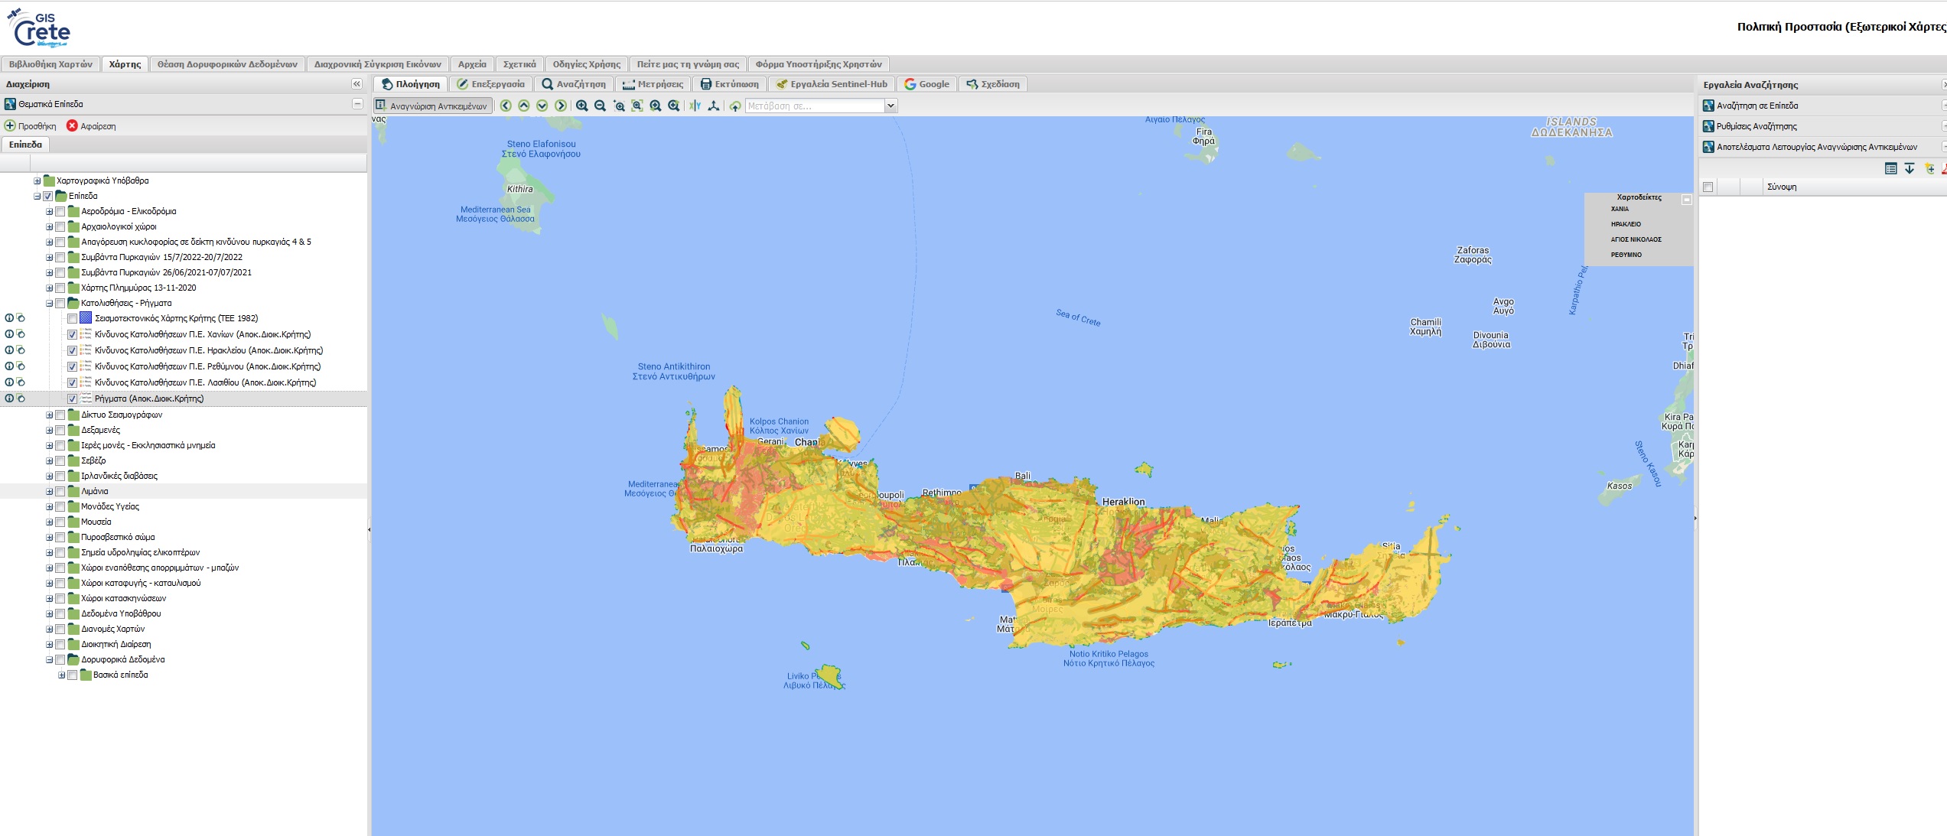Screen dimensions: 1947x836
Task: Uncheck Κίνδυνος Κατολισθήσεων Π.Ε. Ηρακλείου checkbox
Action: (72, 350)
